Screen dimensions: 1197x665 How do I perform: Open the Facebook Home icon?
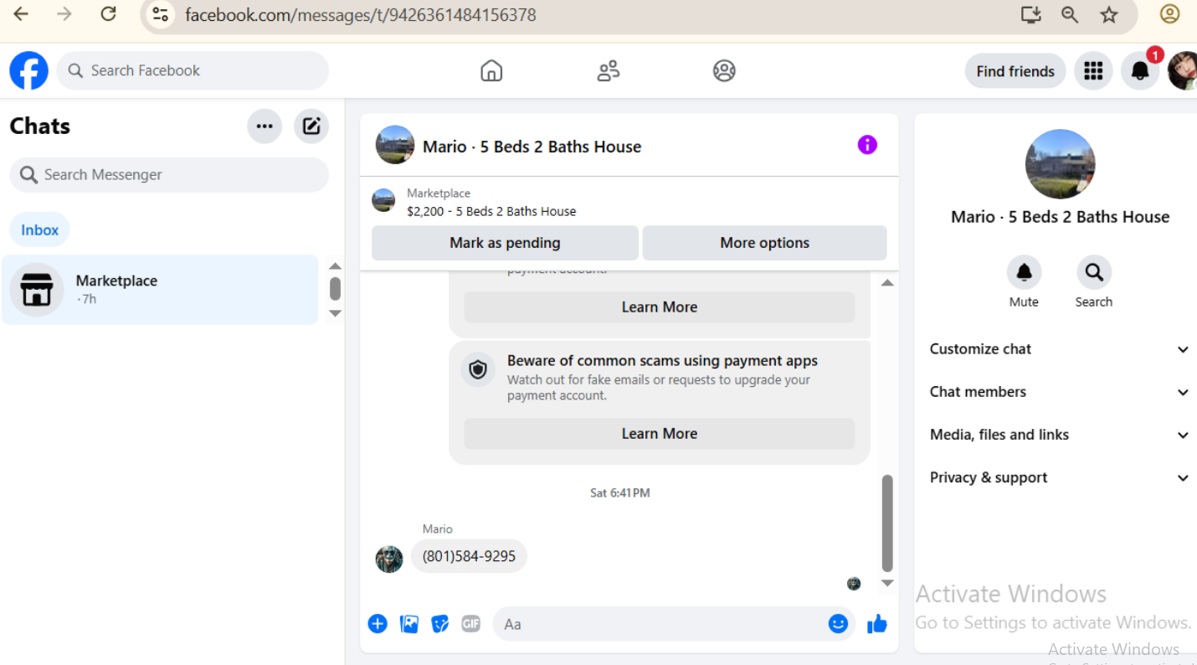click(491, 71)
